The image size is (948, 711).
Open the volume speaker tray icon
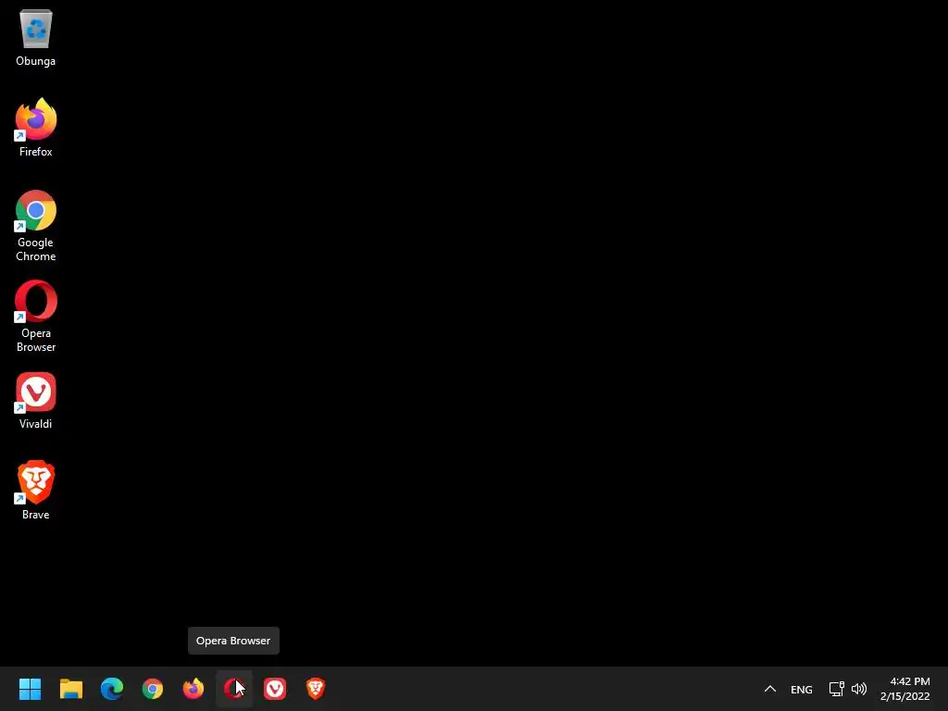pos(858,689)
